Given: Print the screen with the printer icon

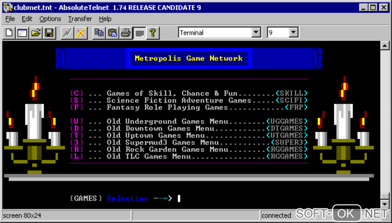Looking at the screenshot, I should click(x=126, y=33).
